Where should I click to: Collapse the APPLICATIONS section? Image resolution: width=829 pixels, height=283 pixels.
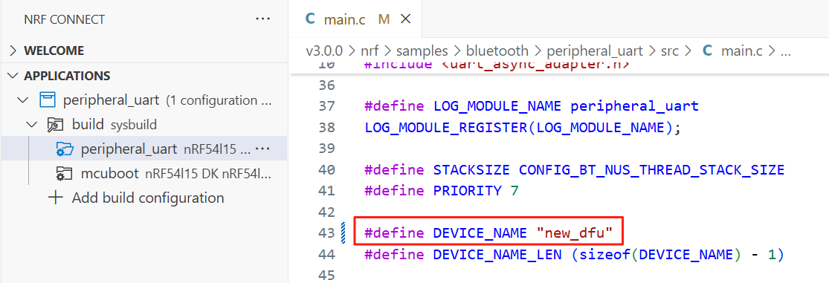[x=13, y=76]
